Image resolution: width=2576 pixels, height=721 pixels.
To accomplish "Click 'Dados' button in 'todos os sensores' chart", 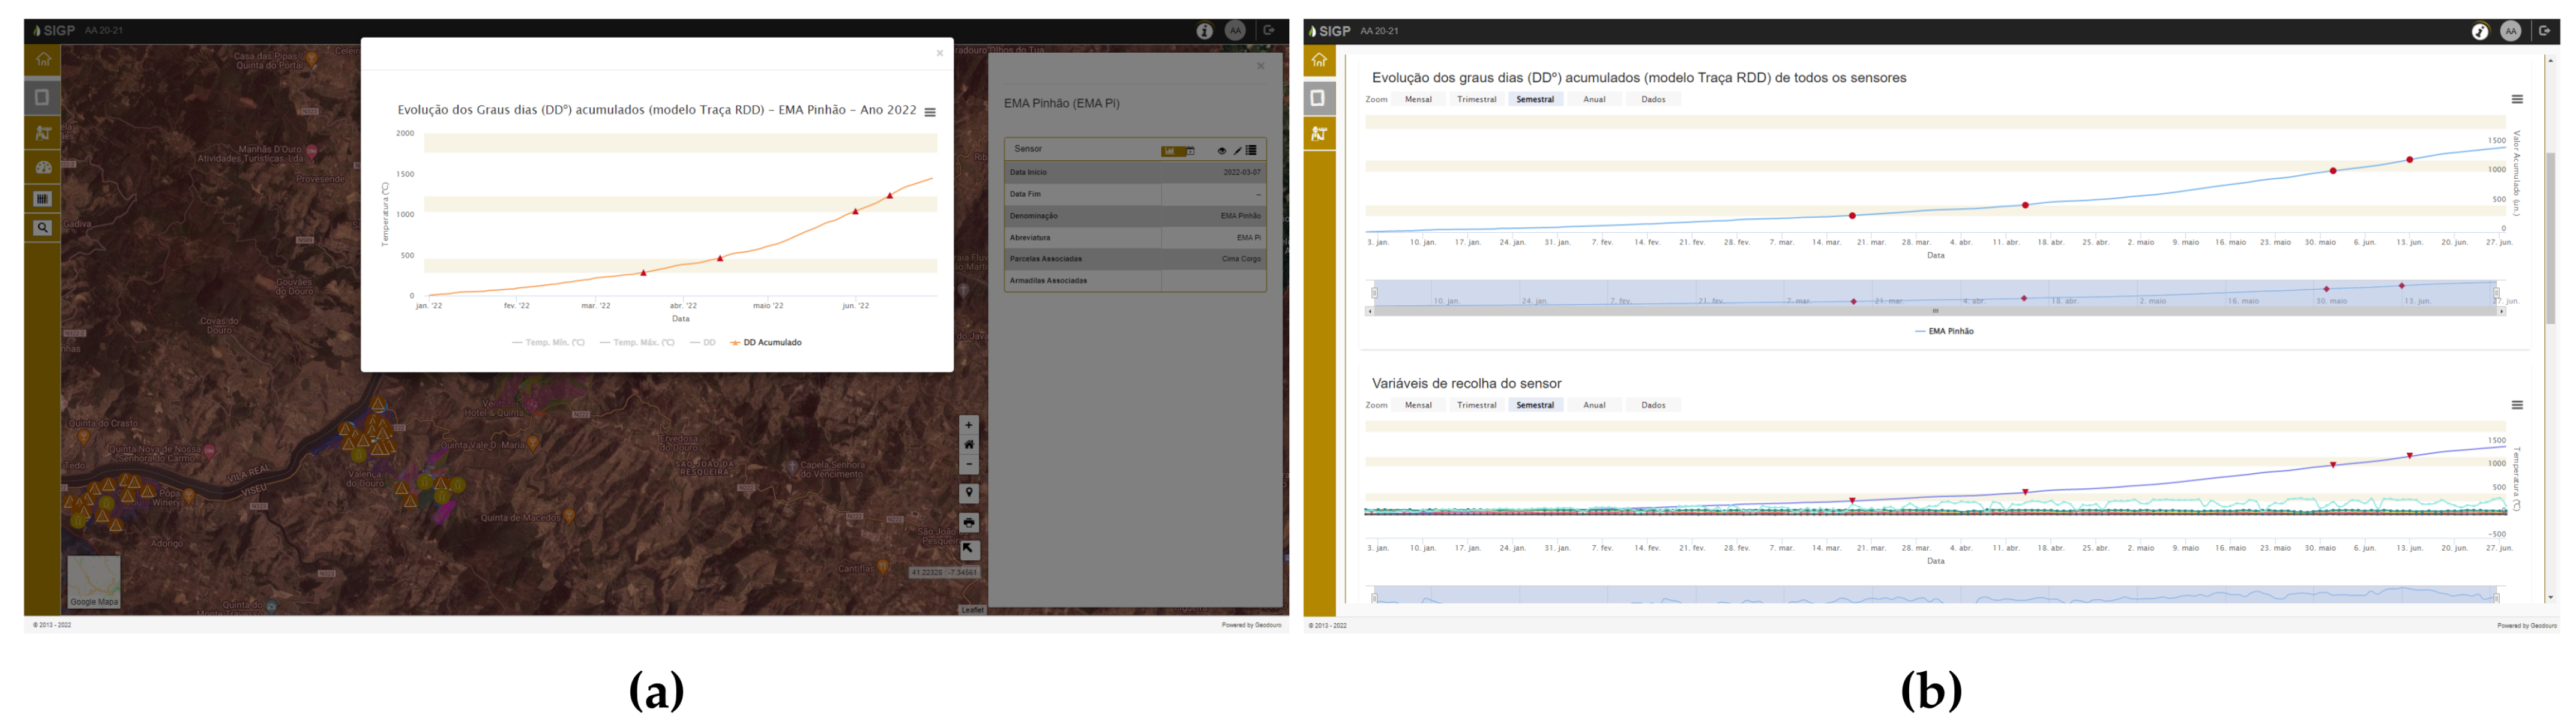I will point(1653,99).
